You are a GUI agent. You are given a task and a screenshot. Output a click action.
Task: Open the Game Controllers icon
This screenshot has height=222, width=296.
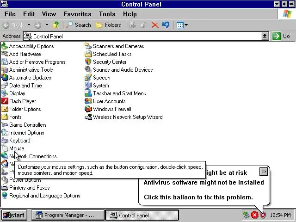click(5, 125)
